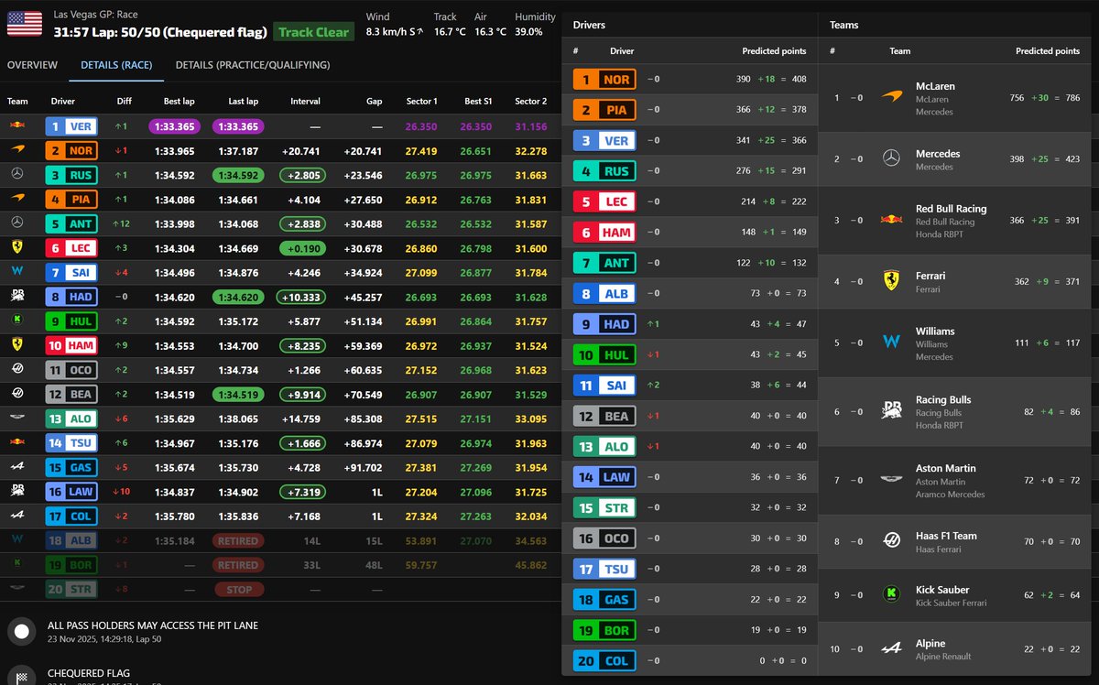Select the PIA badge in Drivers standings
The image size is (1099, 685).
604,110
